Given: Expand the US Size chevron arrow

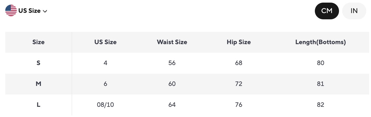Looking at the screenshot, I should pyautogui.click(x=45, y=11).
